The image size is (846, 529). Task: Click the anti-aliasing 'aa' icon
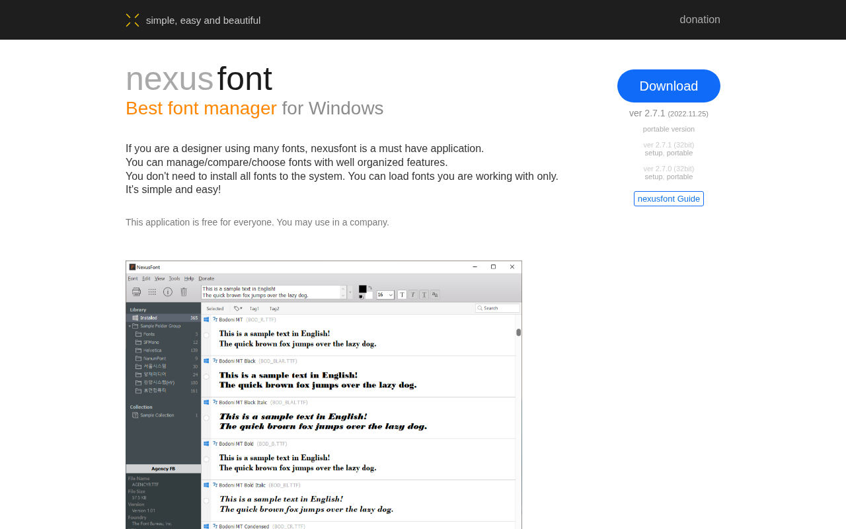(435, 294)
